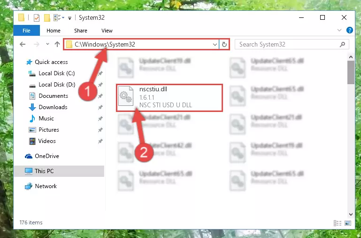Click the 176 items status text

tap(31, 222)
